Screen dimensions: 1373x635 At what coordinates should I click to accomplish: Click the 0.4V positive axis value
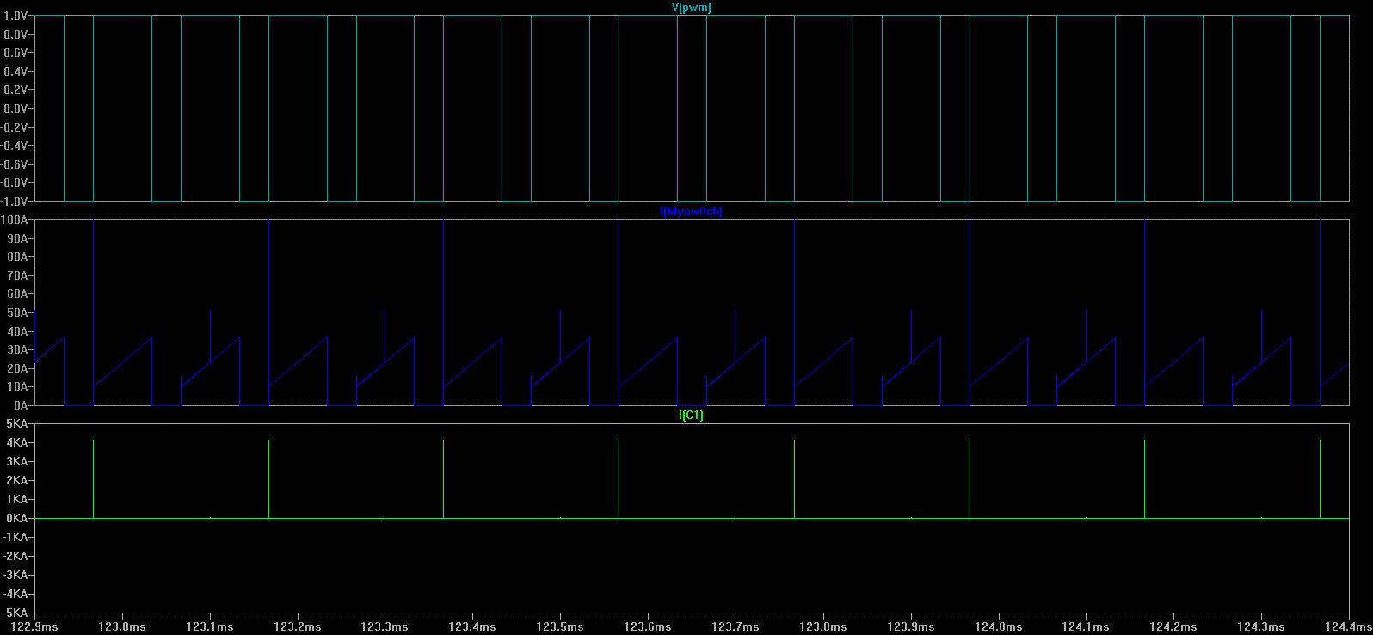point(15,71)
